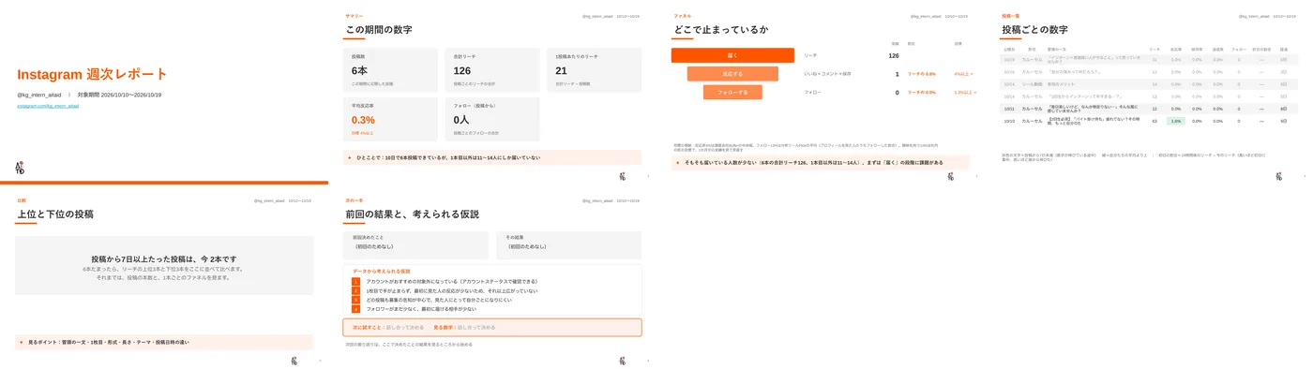The image size is (1313, 369).
Task: Click the 比較 section label
Action: [22, 200]
